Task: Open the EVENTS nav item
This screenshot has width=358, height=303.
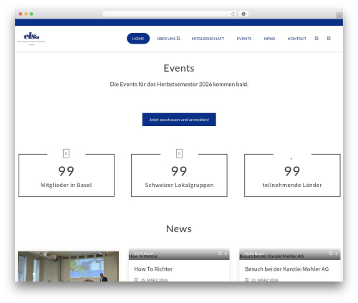Action: click(244, 39)
